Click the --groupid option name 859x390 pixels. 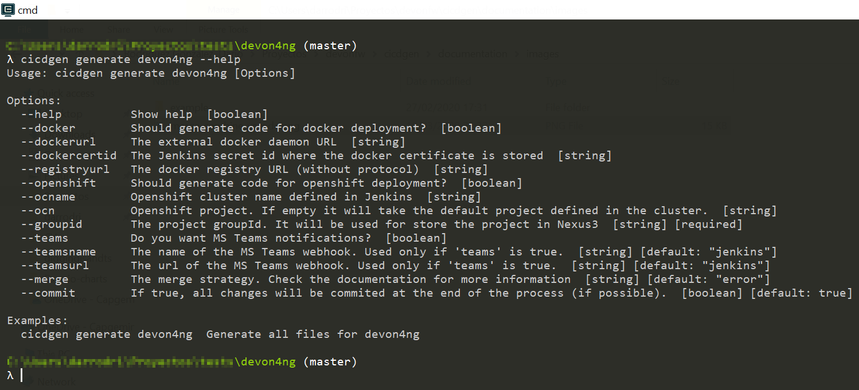point(51,224)
